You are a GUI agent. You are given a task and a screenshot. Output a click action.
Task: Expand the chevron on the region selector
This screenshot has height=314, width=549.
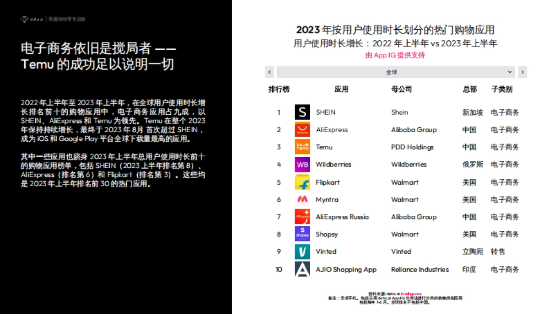coord(510,72)
